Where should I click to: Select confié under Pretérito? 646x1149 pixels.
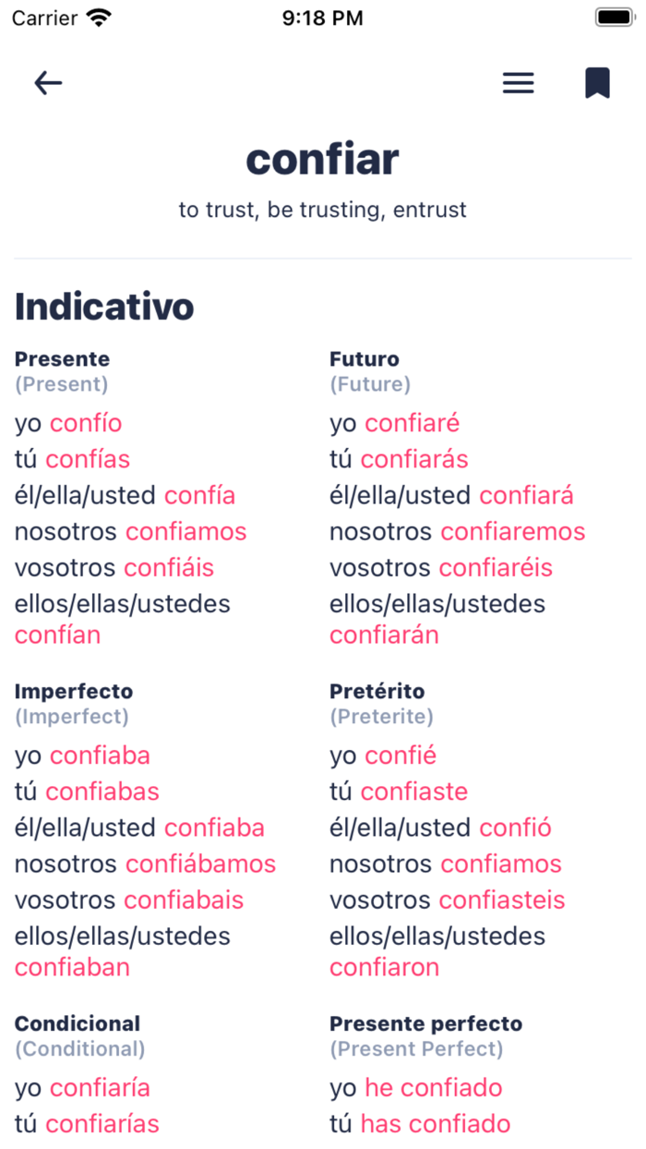[401, 755]
